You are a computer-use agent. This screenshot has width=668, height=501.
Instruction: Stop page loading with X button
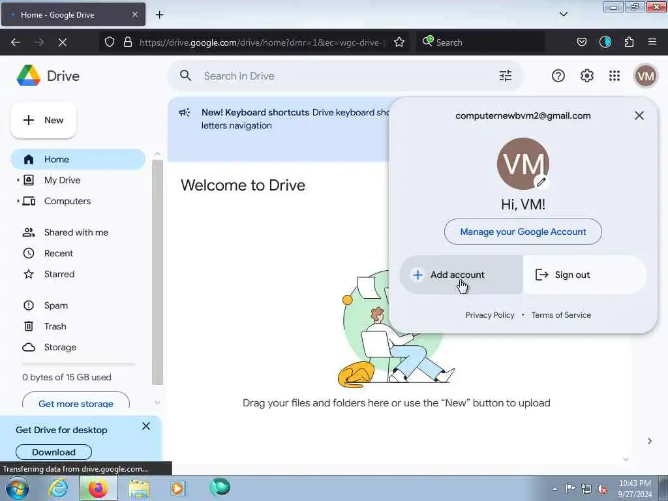(x=63, y=42)
